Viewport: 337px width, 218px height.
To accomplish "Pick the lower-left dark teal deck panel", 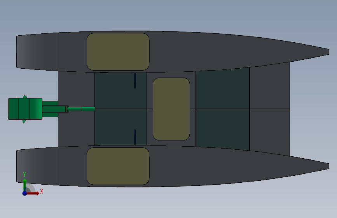I will pos(120,127).
